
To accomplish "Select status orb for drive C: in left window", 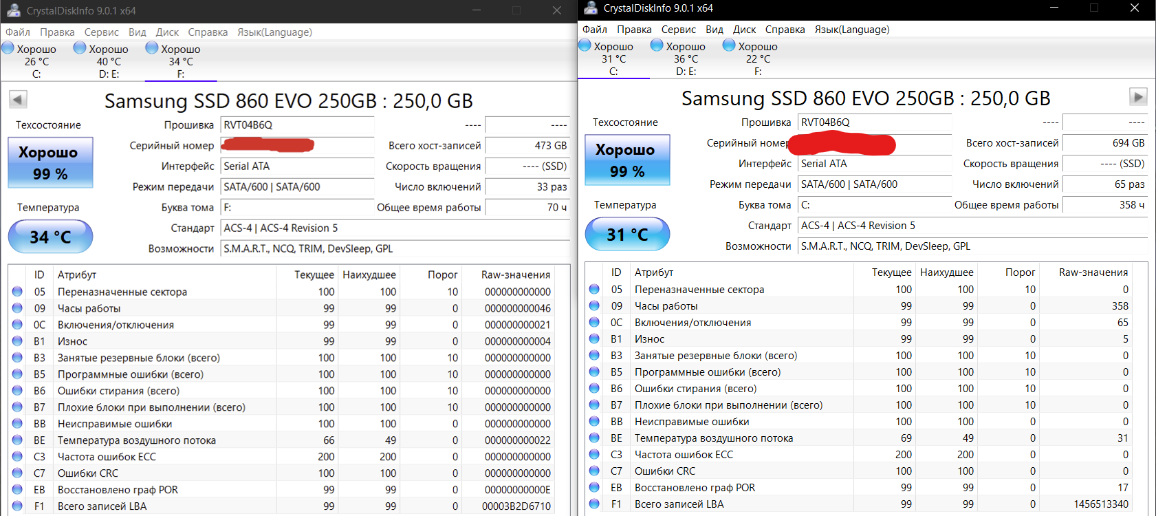I will (8, 48).
